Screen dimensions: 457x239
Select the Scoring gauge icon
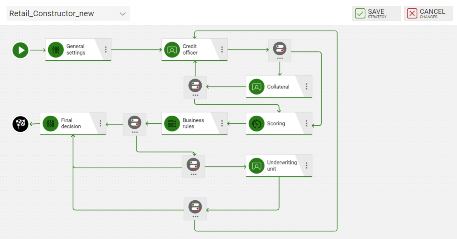click(257, 123)
